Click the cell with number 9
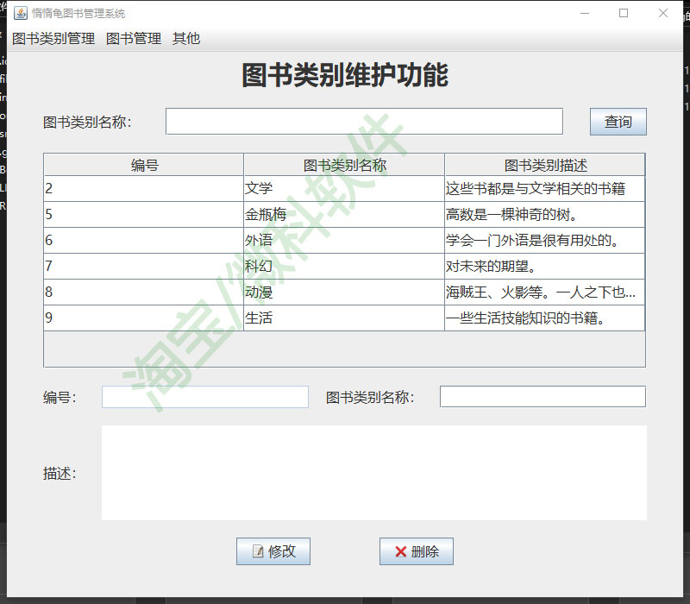The height and width of the screenshot is (604, 690). pos(144,318)
